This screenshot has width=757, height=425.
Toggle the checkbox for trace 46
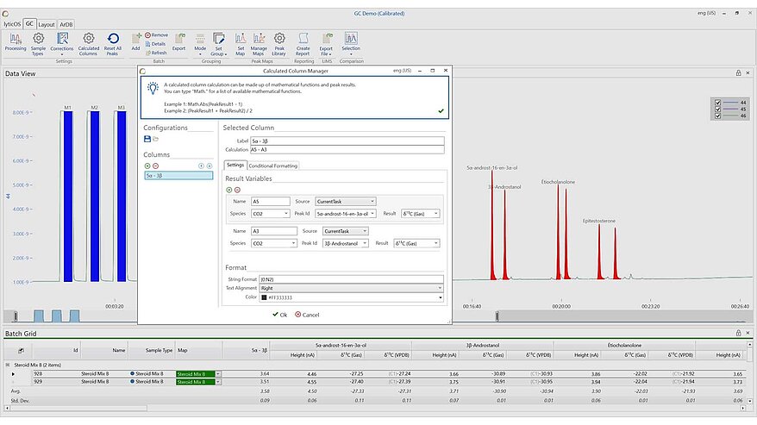pos(716,116)
